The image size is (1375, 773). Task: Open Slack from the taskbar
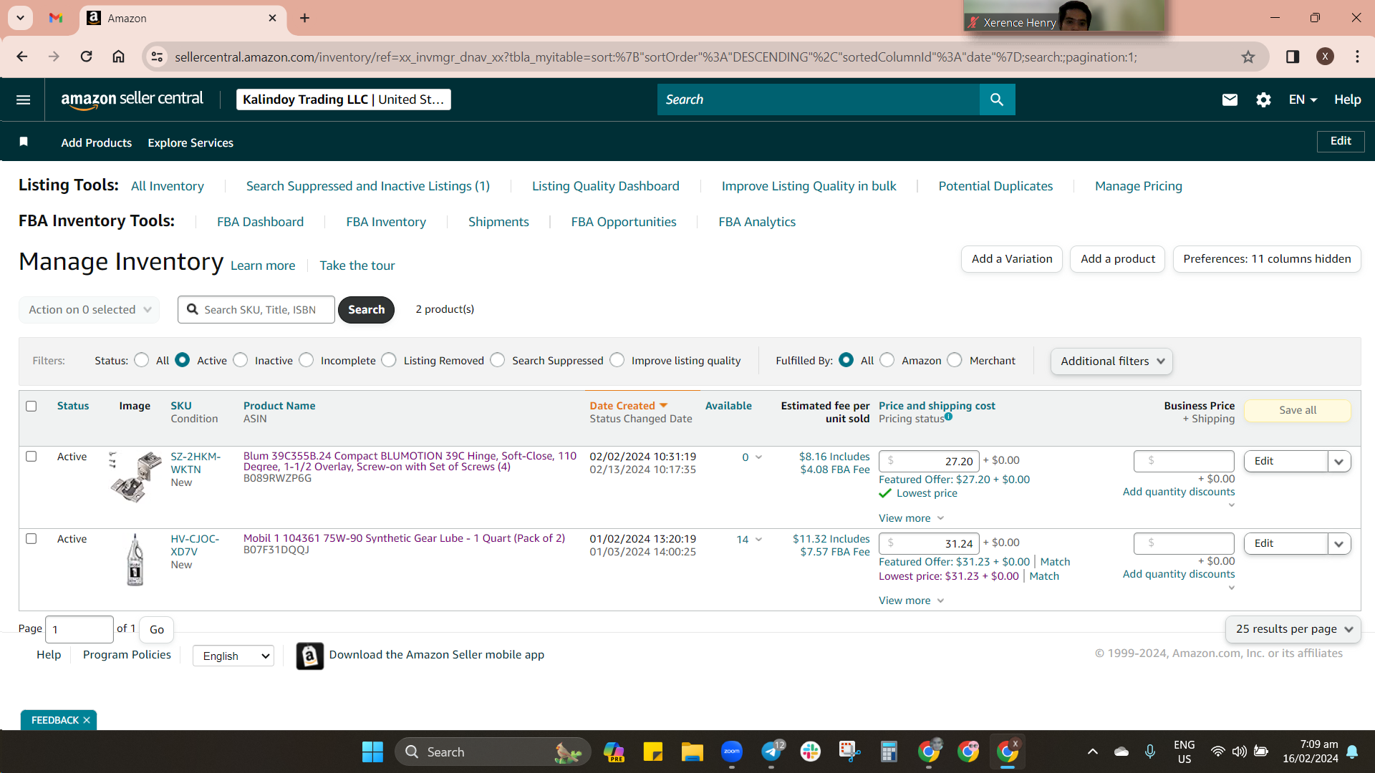(810, 752)
